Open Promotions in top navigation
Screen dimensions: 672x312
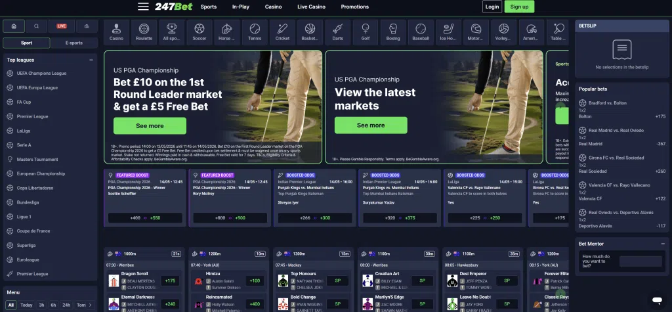pos(355,7)
